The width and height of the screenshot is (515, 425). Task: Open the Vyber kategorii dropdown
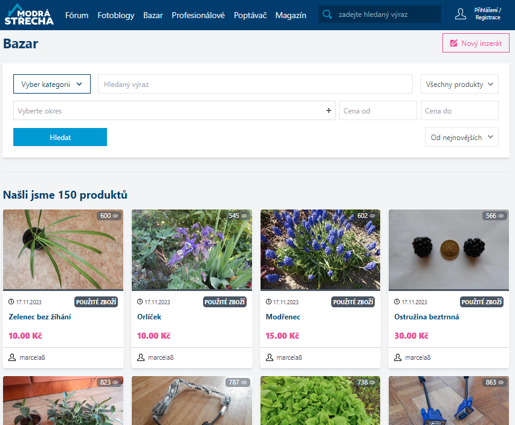tap(52, 85)
